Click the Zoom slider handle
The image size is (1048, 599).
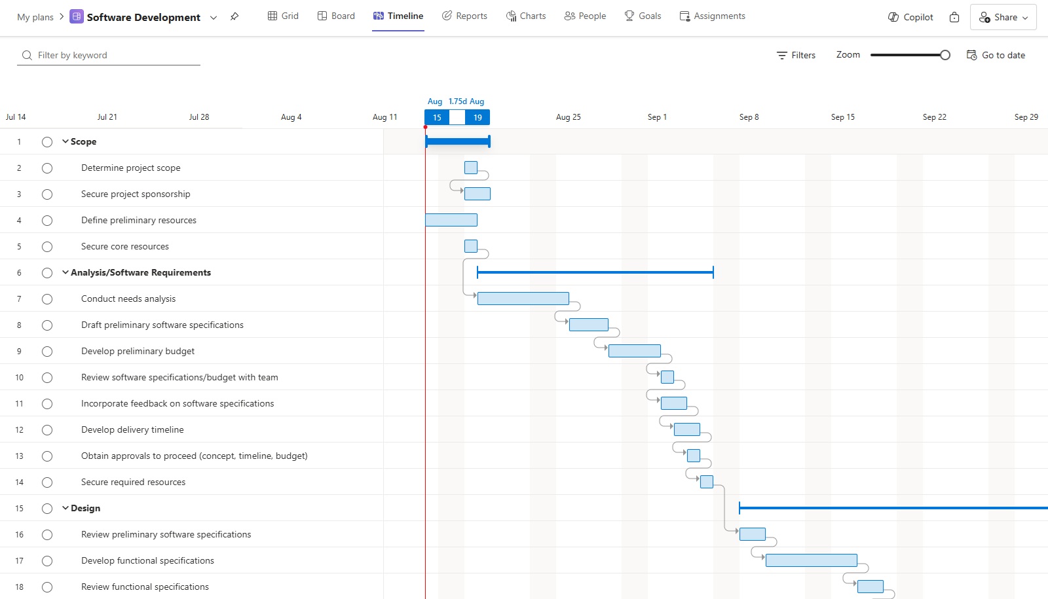point(945,55)
